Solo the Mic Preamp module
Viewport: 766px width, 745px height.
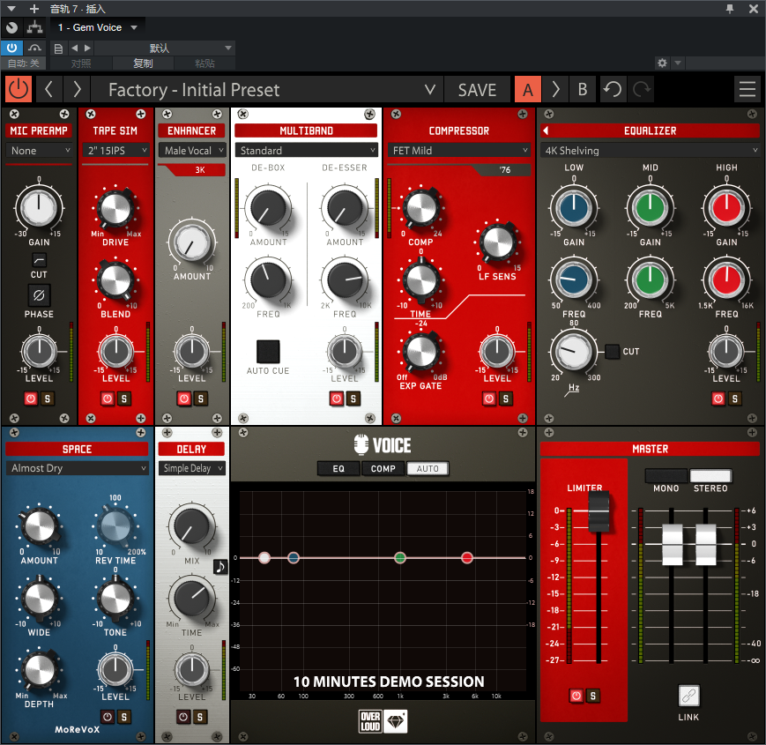48,399
